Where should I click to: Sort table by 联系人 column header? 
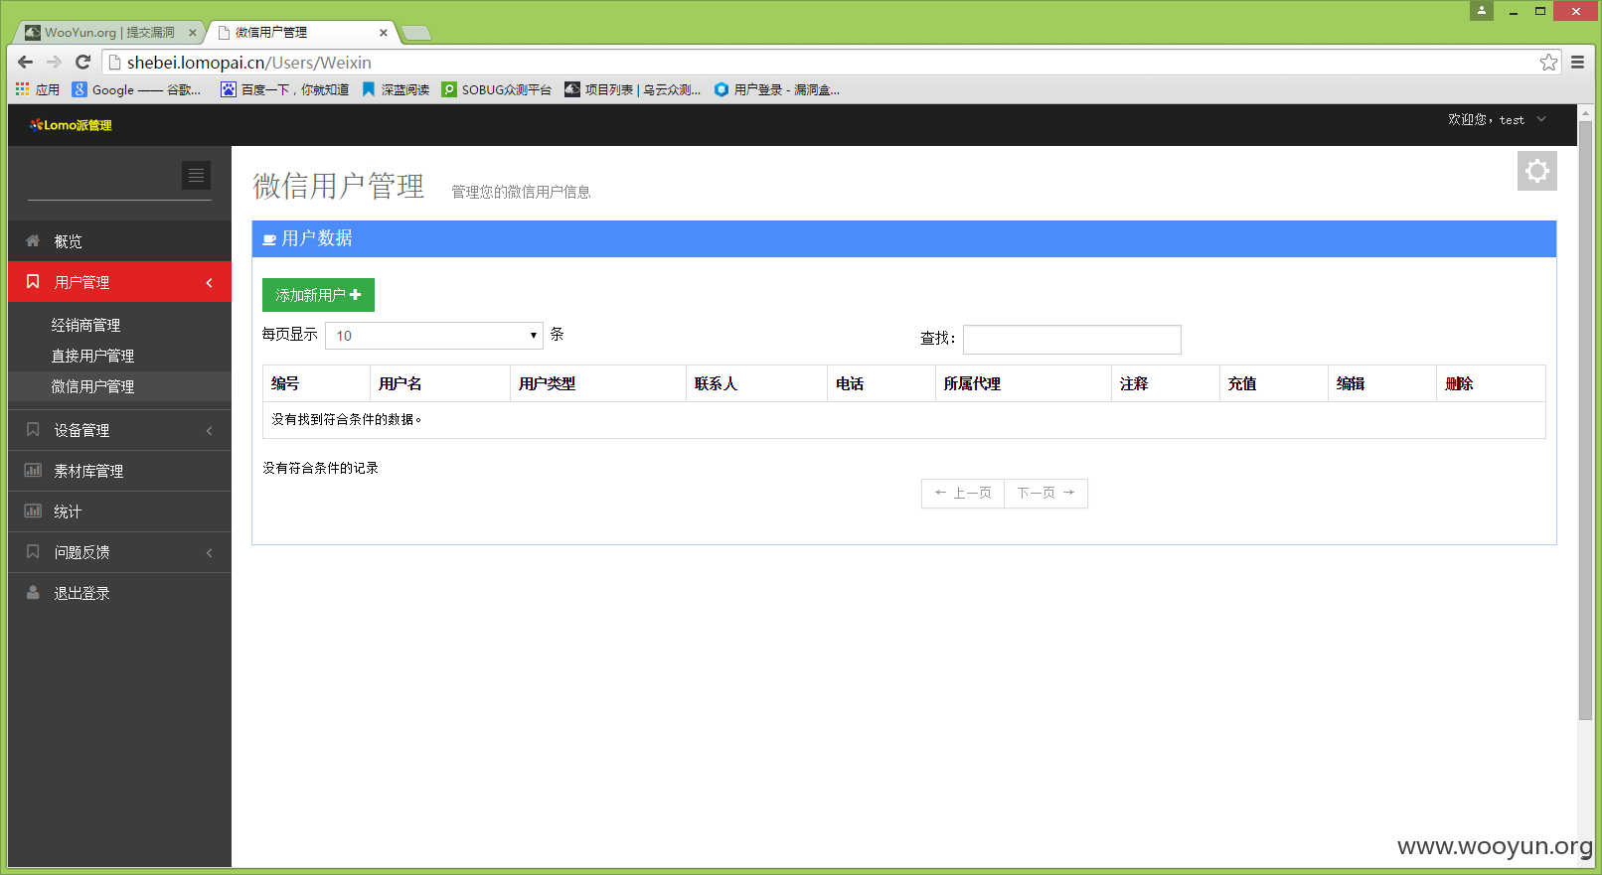[756, 383]
